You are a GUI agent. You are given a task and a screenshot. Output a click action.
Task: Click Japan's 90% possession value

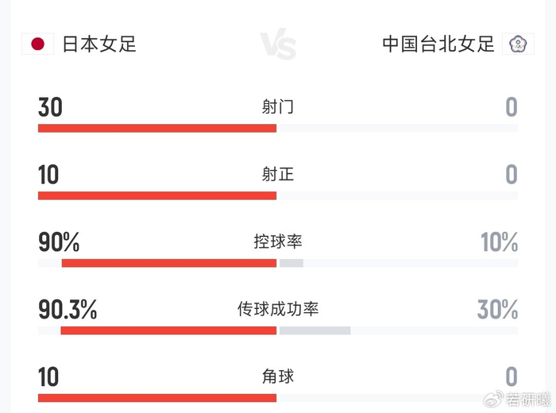[x=59, y=242]
